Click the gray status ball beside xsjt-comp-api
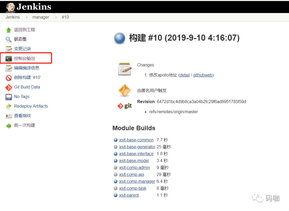The width and height of the screenshot is (289, 211). click(x=116, y=174)
